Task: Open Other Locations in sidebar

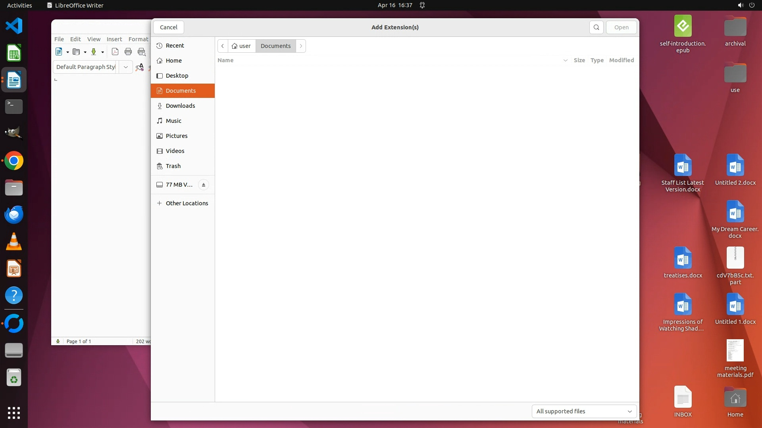Action: click(x=187, y=203)
